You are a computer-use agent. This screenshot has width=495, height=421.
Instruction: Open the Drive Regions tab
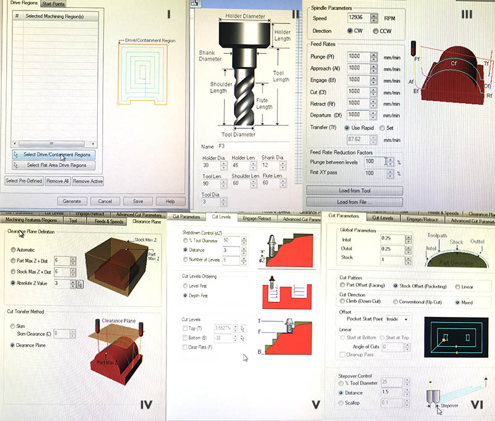pos(24,3)
